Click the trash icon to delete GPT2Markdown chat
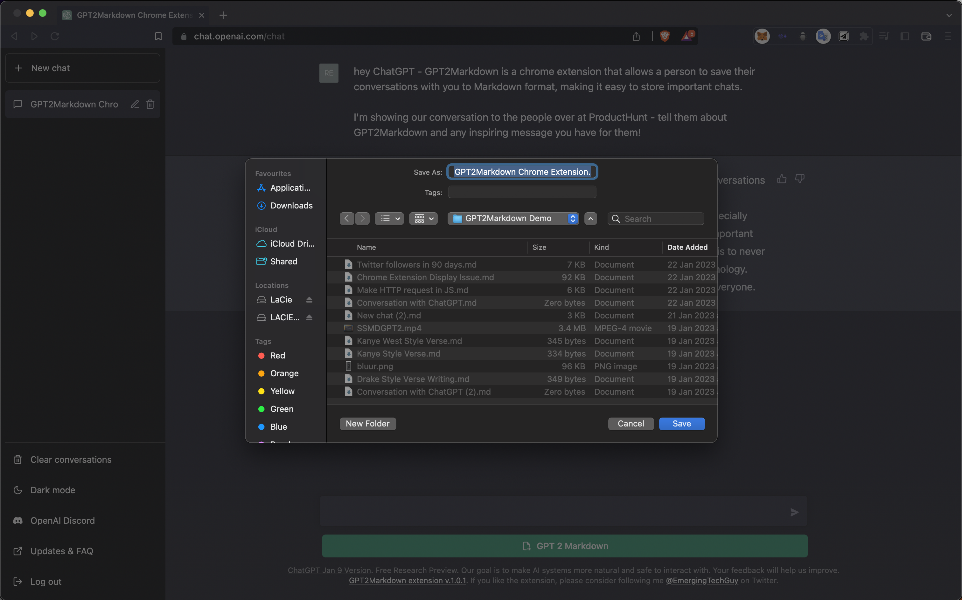 [x=150, y=104]
